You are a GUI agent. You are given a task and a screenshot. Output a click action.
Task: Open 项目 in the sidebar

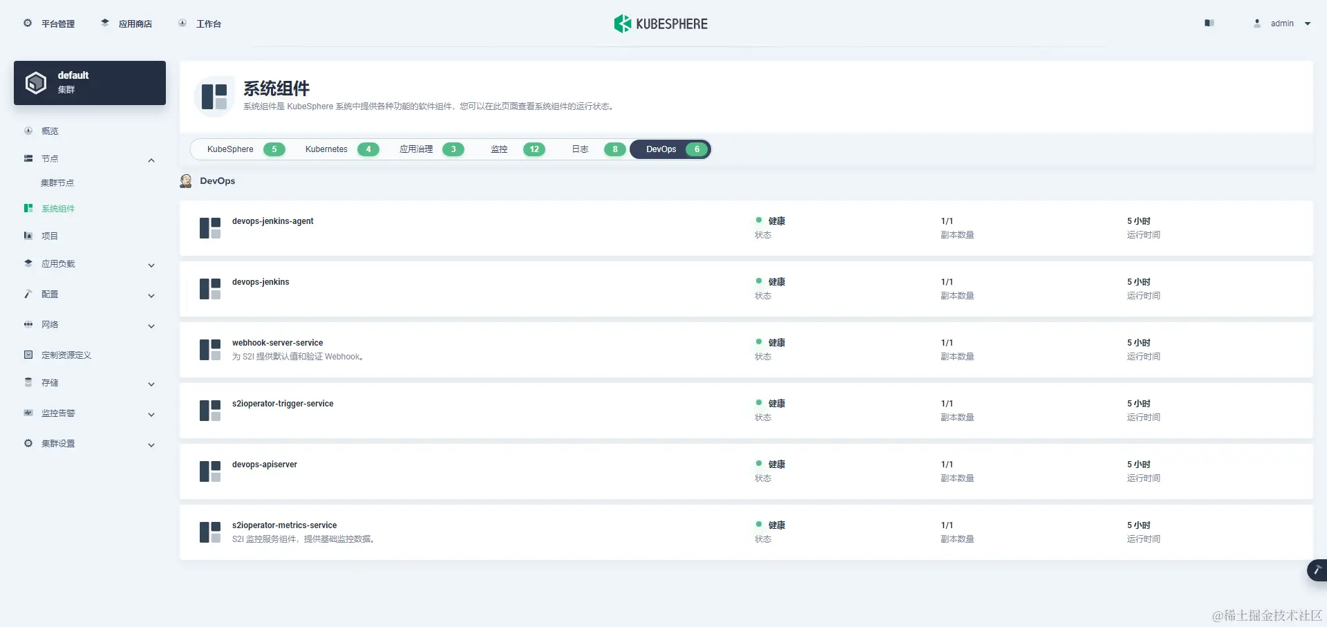click(x=50, y=236)
